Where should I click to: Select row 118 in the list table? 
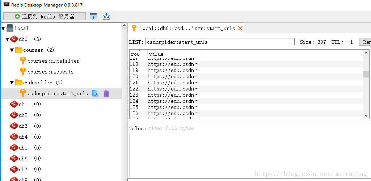[246, 64]
